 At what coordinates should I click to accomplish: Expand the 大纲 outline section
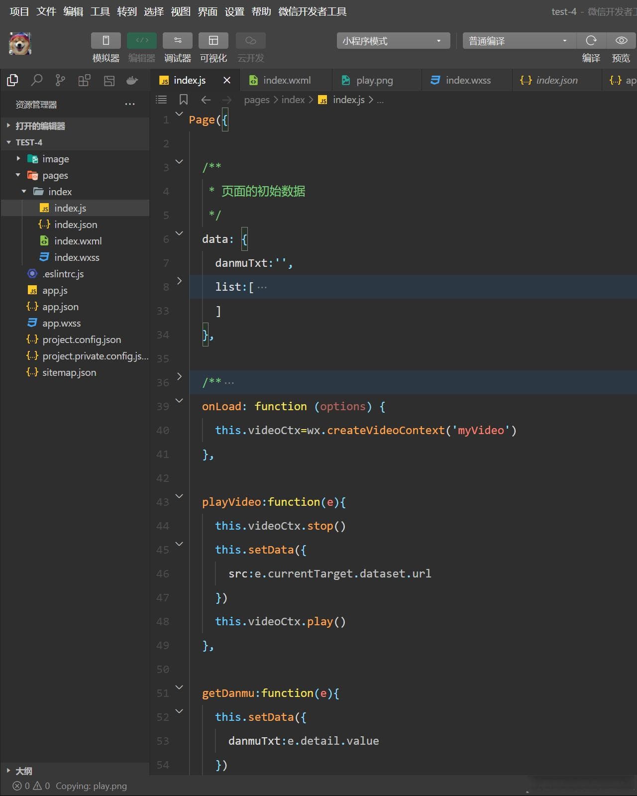(75, 771)
